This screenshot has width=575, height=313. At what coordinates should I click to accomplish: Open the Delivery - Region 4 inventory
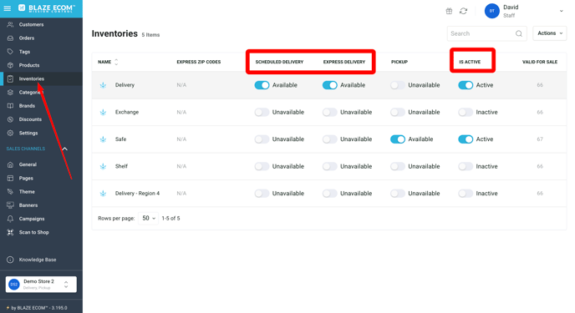[x=137, y=194]
